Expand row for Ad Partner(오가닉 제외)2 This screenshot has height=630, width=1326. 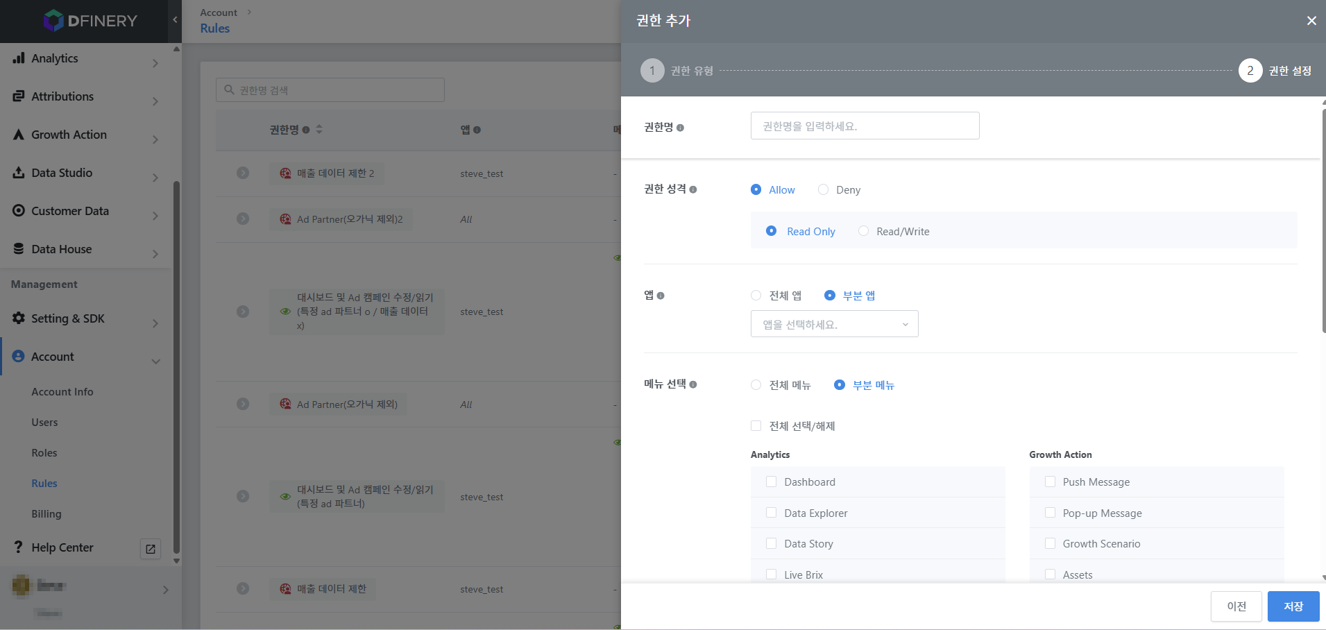point(243,219)
